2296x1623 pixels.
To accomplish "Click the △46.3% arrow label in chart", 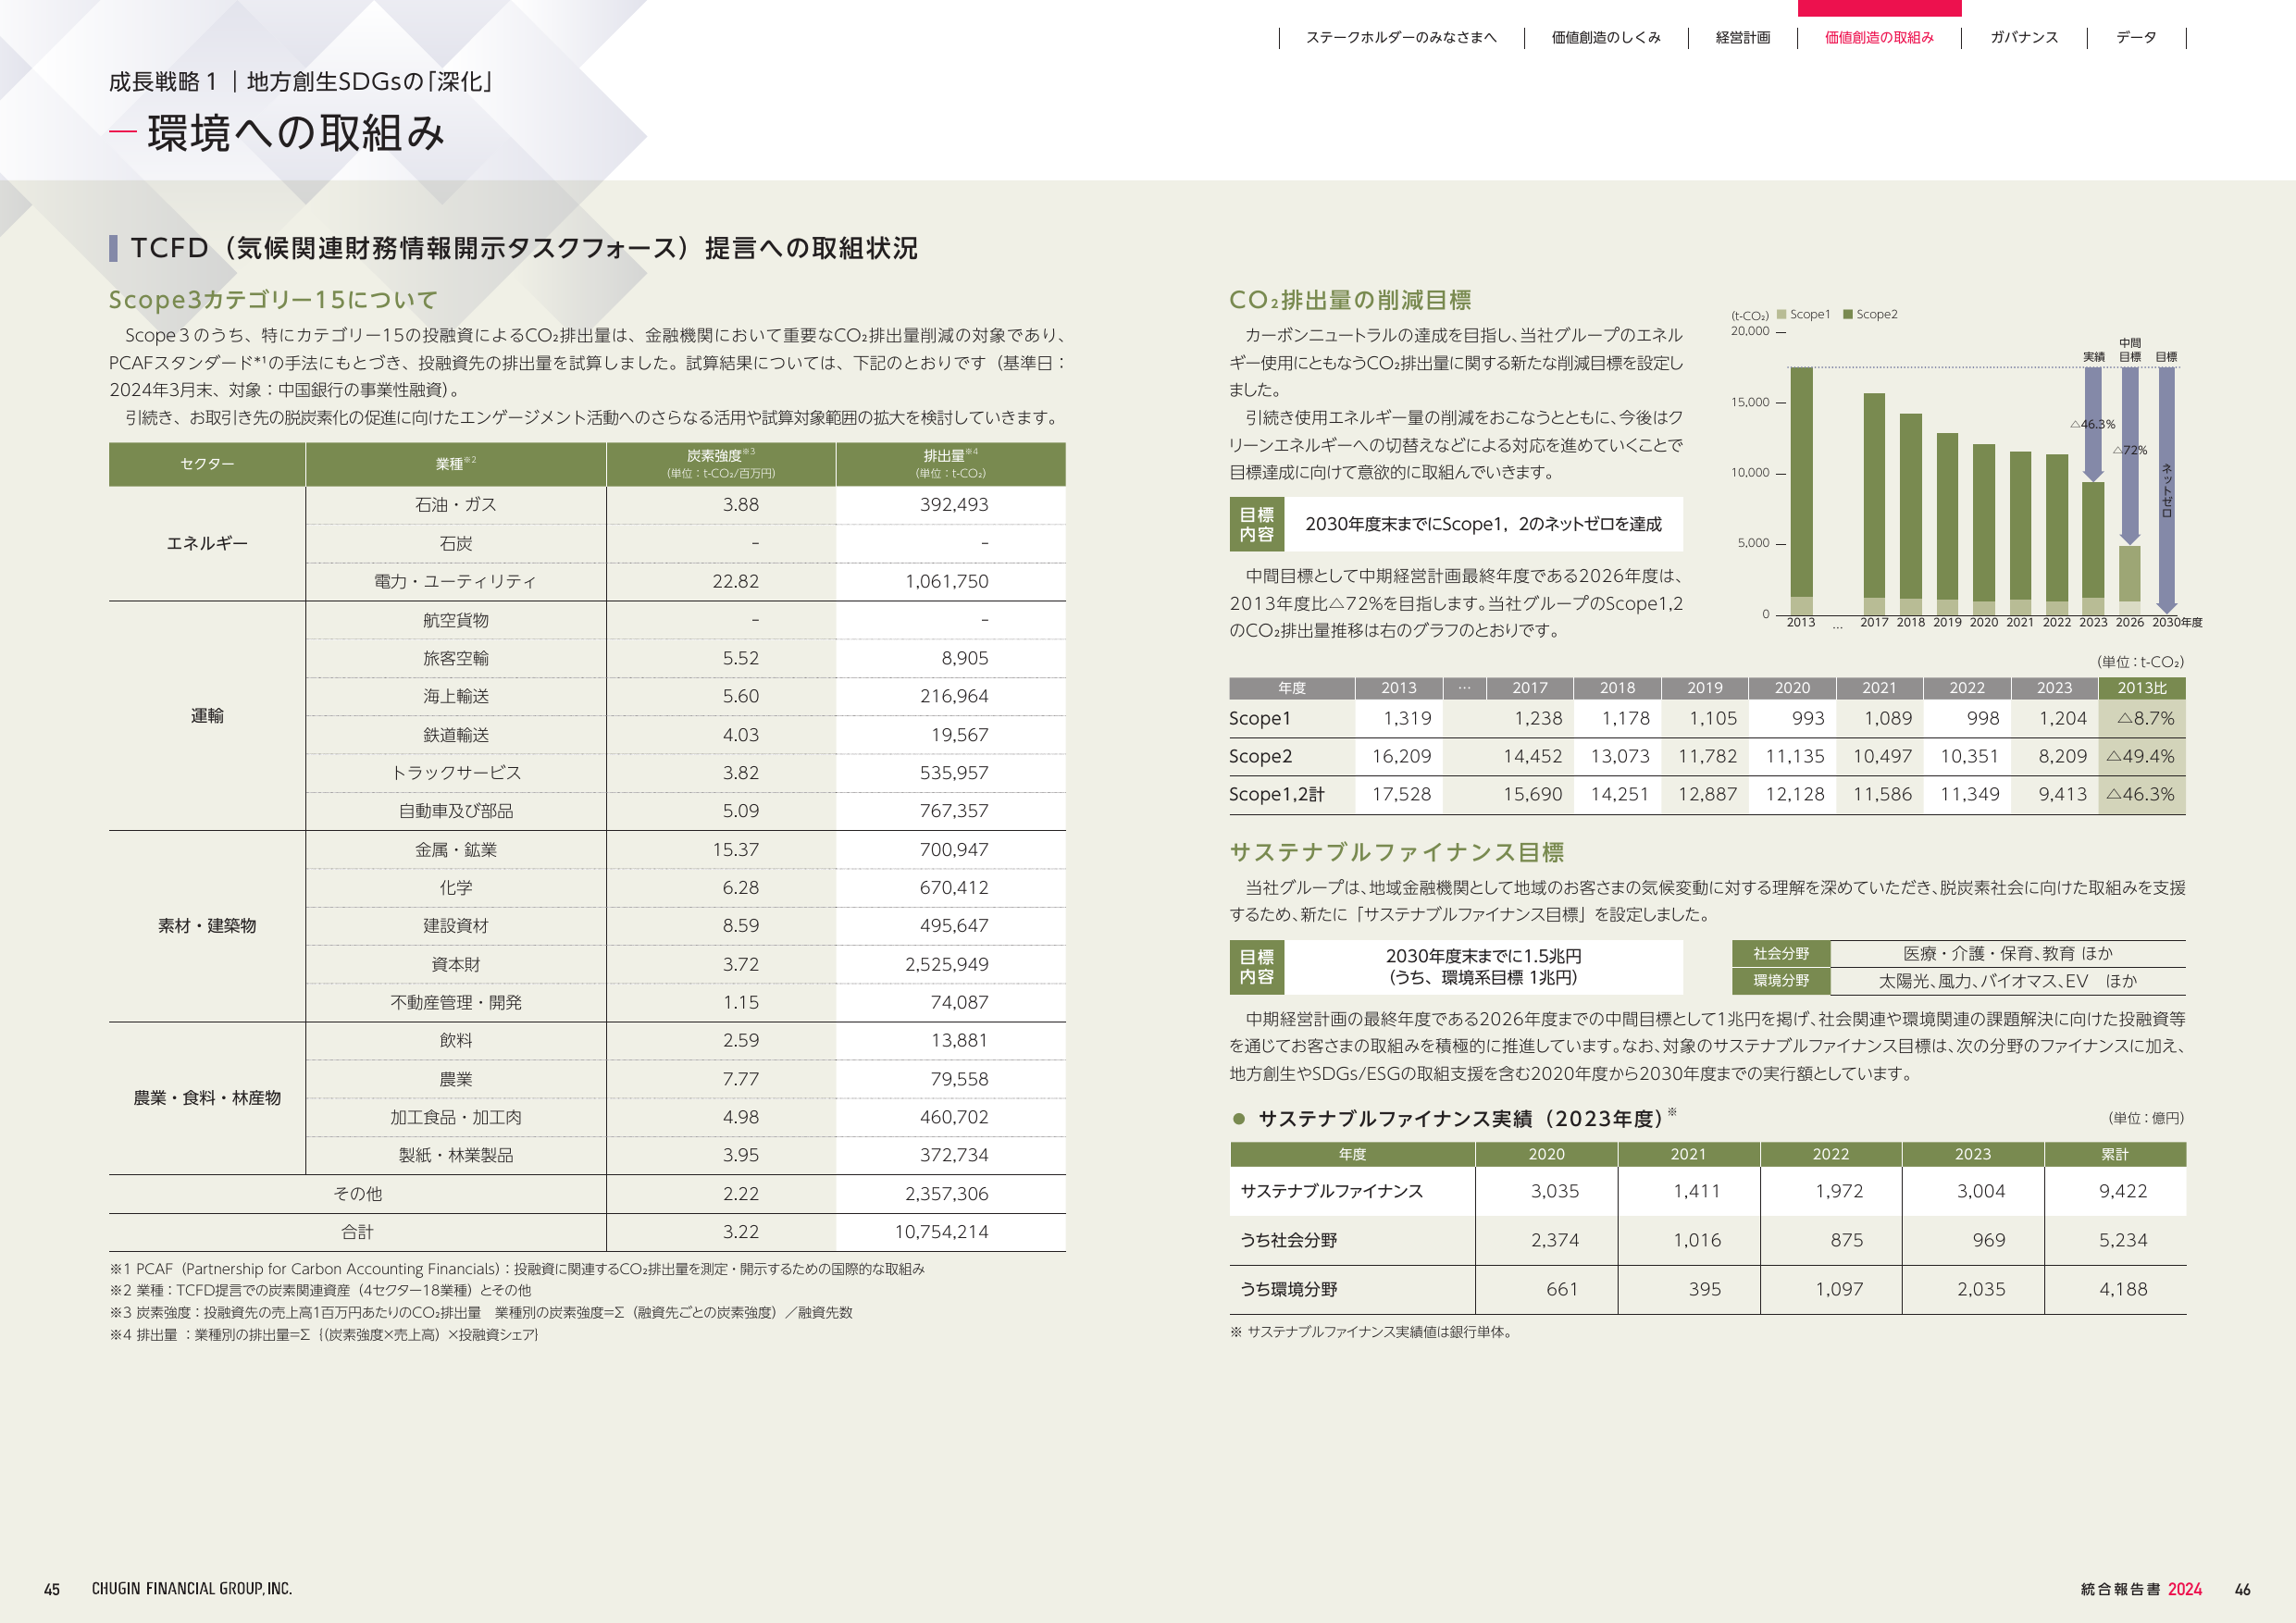I will (x=2092, y=424).
